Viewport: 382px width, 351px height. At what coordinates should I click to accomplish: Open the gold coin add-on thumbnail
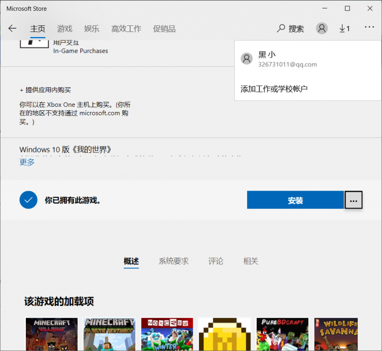click(x=225, y=334)
